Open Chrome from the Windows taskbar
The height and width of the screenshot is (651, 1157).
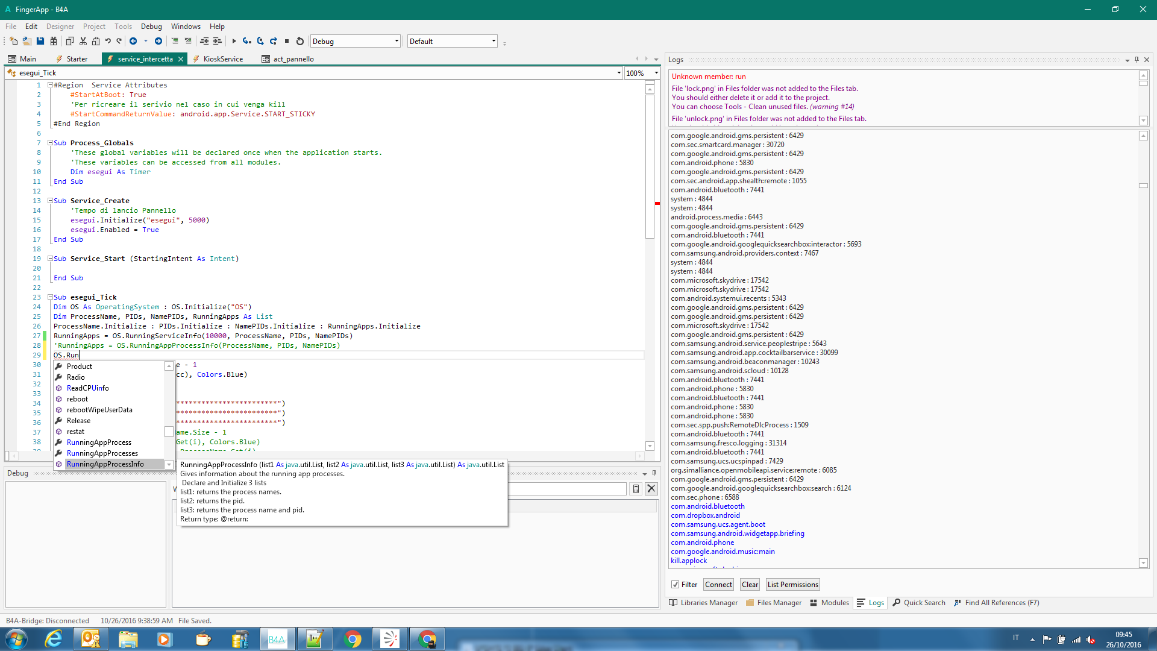click(353, 639)
